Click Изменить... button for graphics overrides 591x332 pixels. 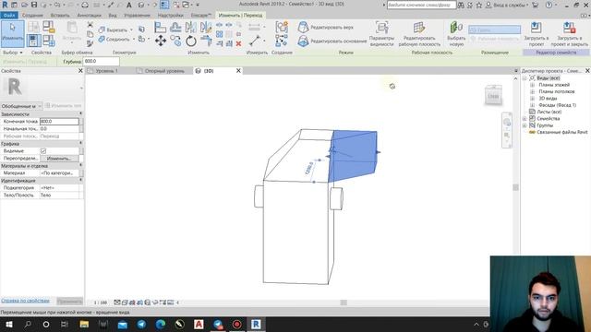[x=59, y=159]
